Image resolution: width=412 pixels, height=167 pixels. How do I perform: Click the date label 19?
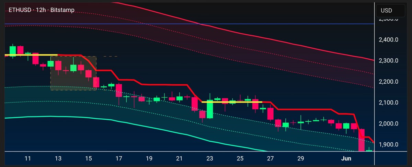coord(149,158)
